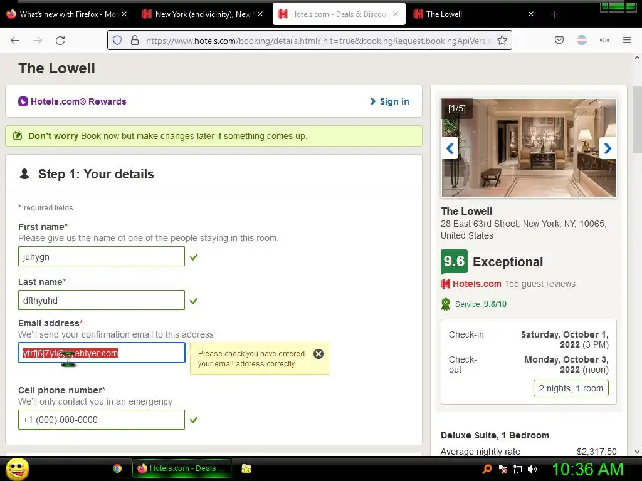Click the hotel lobby photo thumbnail
The image size is (642, 481).
528,148
